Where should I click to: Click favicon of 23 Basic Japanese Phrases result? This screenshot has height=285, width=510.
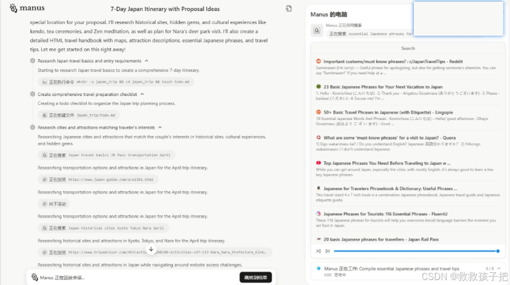pos(318,86)
